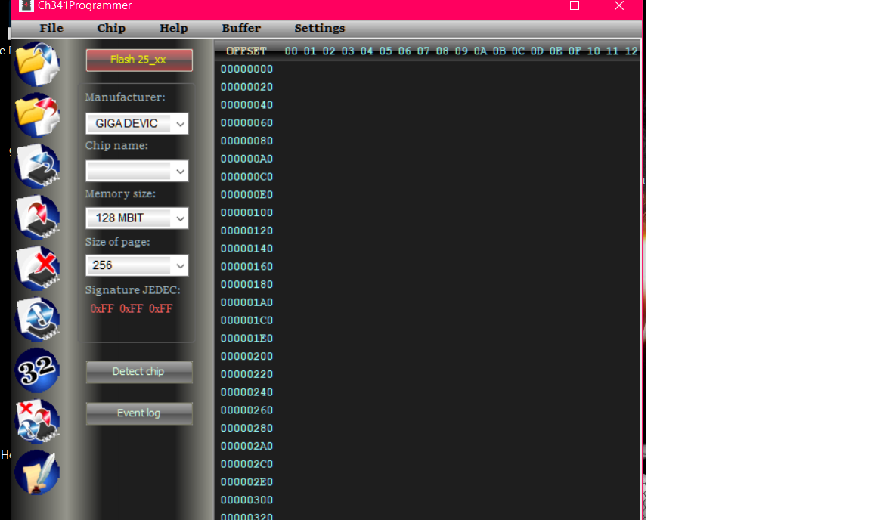Screen dimensions: 871x520
Task: Click offset row 000002E0 in hex view
Action: point(246,481)
